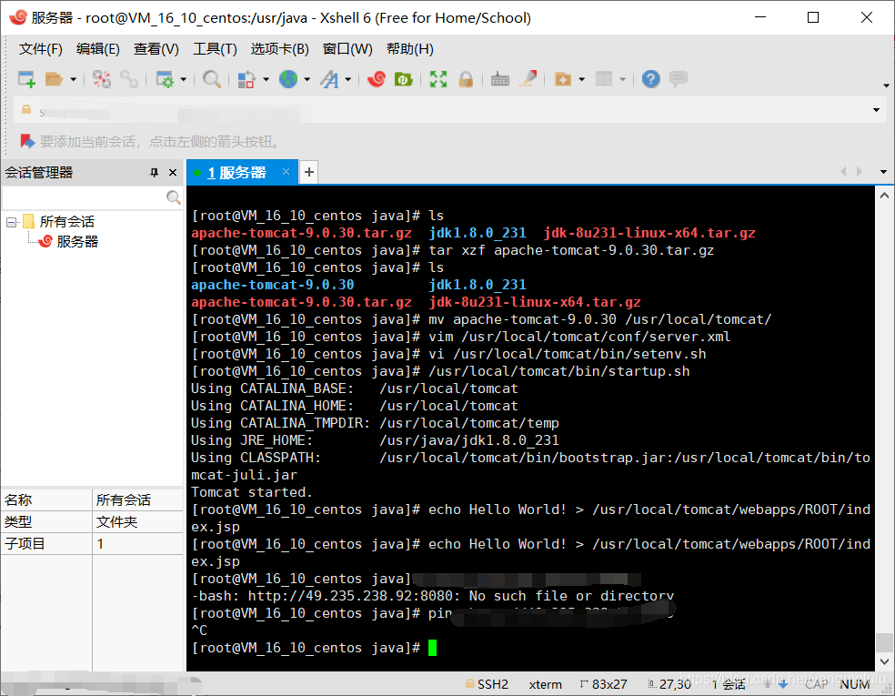Click the highlight marker pen icon
Viewport: 895px width, 696px height.
(528, 78)
